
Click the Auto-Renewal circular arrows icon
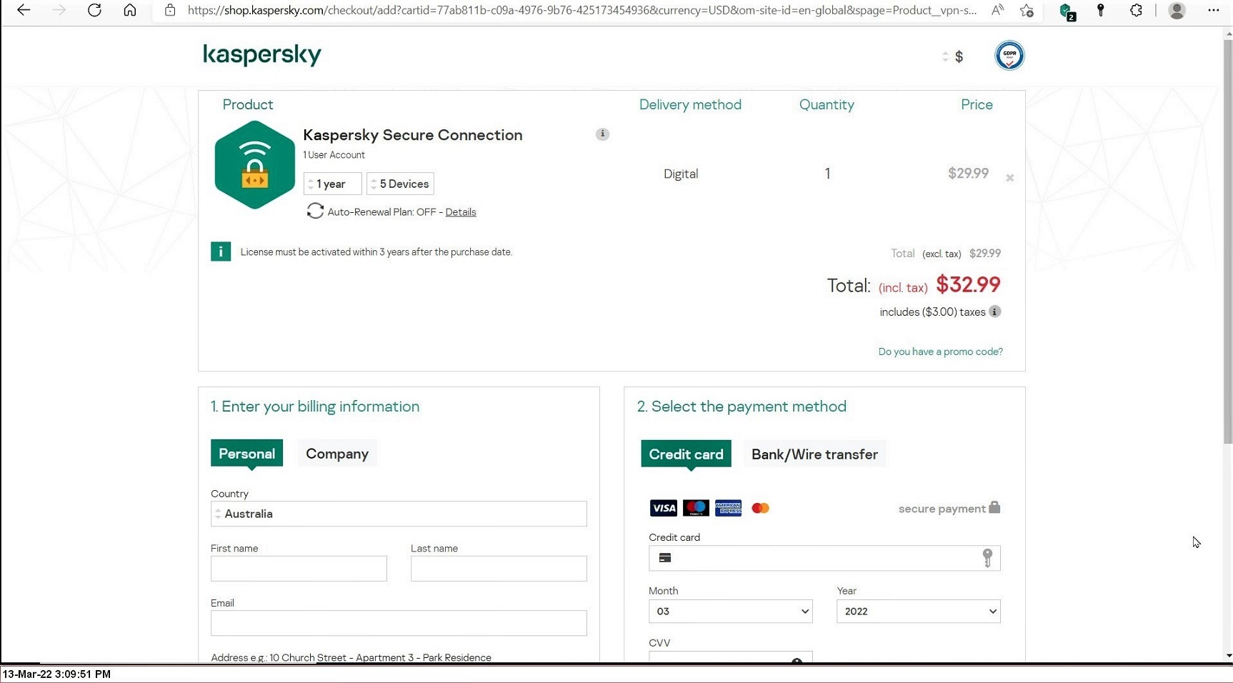pos(315,211)
